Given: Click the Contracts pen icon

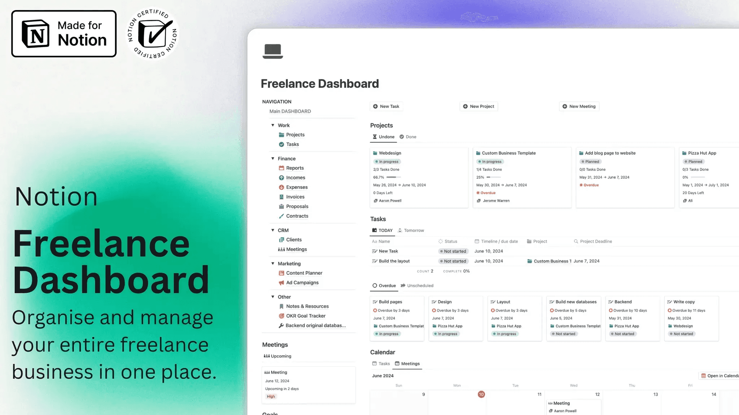Looking at the screenshot, I should (x=281, y=216).
